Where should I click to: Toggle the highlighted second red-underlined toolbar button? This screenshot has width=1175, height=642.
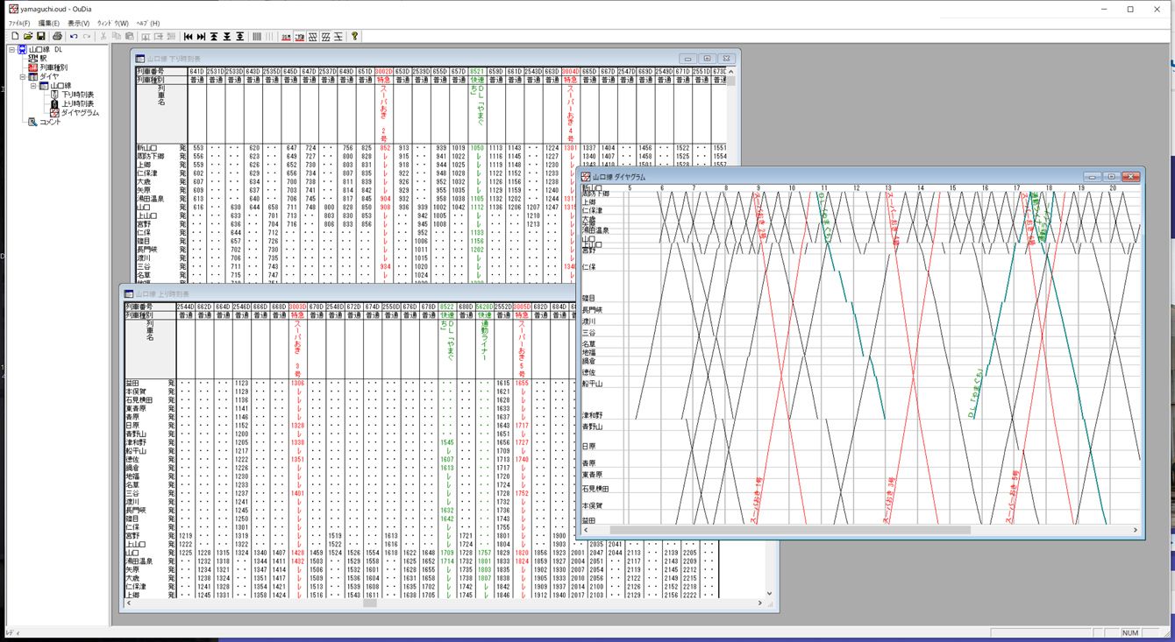[299, 36]
